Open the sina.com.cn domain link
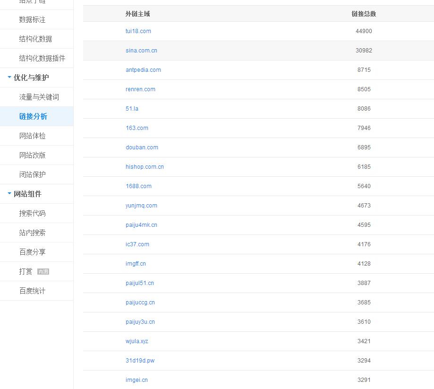The image size is (434, 389). (141, 51)
